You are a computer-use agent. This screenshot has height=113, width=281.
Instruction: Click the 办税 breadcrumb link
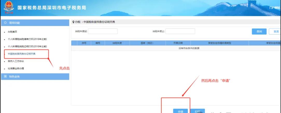[x=78, y=22]
